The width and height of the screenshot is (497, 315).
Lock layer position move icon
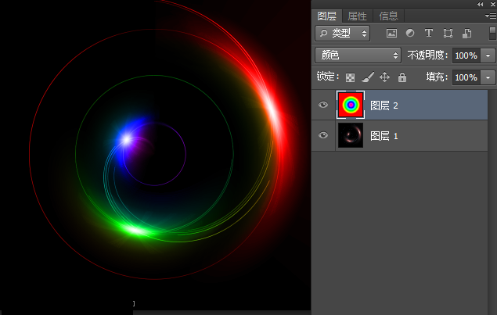(x=384, y=77)
